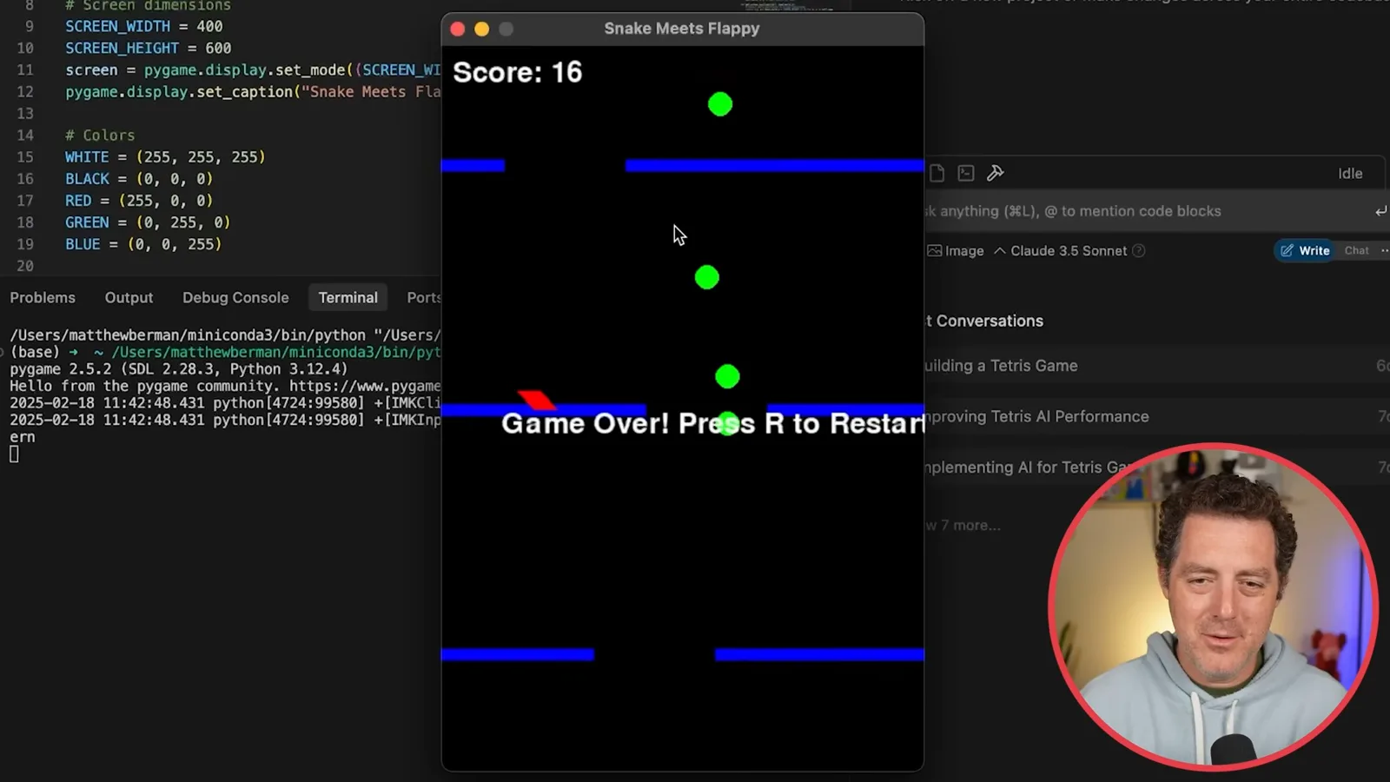Click the Image attach button
Viewport: 1390px width, 782px height.
click(956, 251)
